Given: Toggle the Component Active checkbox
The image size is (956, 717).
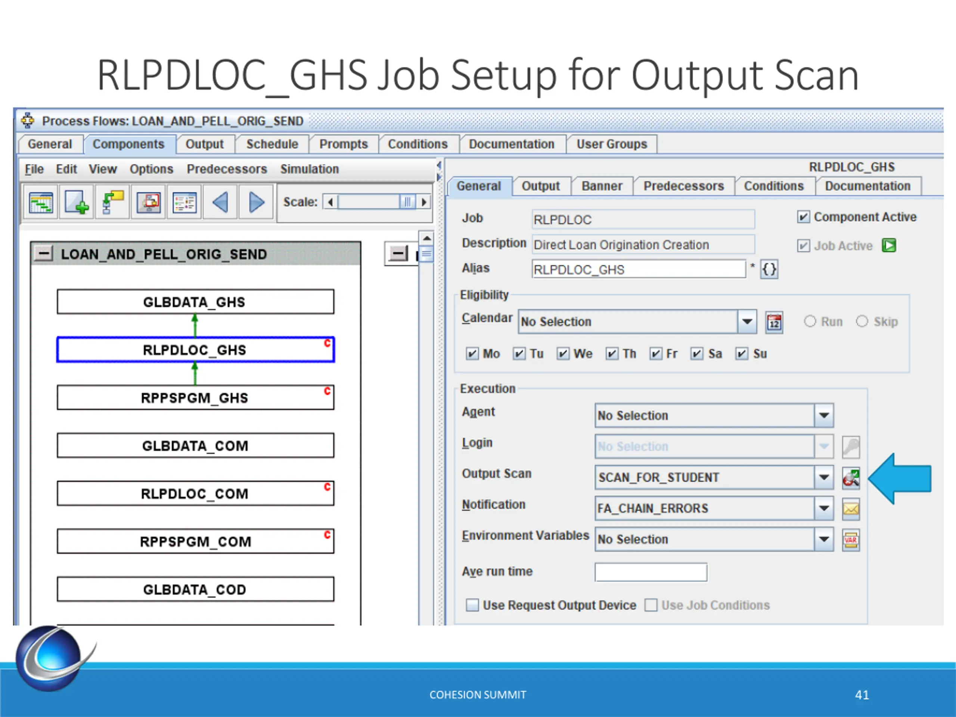Looking at the screenshot, I should [x=803, y=217].
